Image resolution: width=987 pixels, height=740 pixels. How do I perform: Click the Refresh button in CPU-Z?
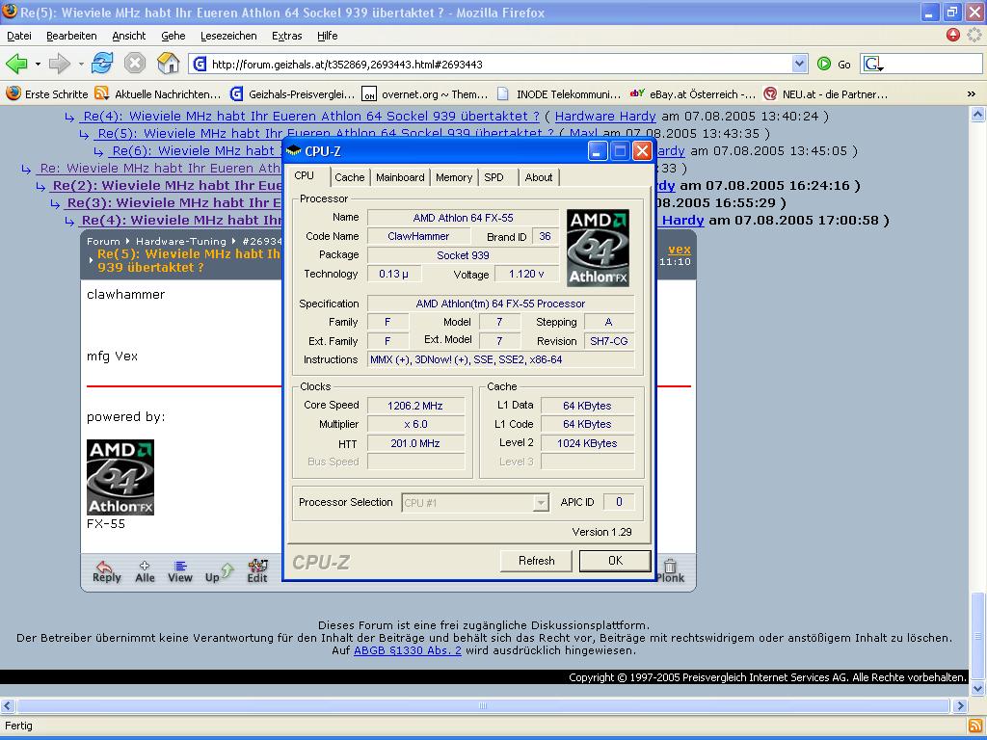click(536, 561)
